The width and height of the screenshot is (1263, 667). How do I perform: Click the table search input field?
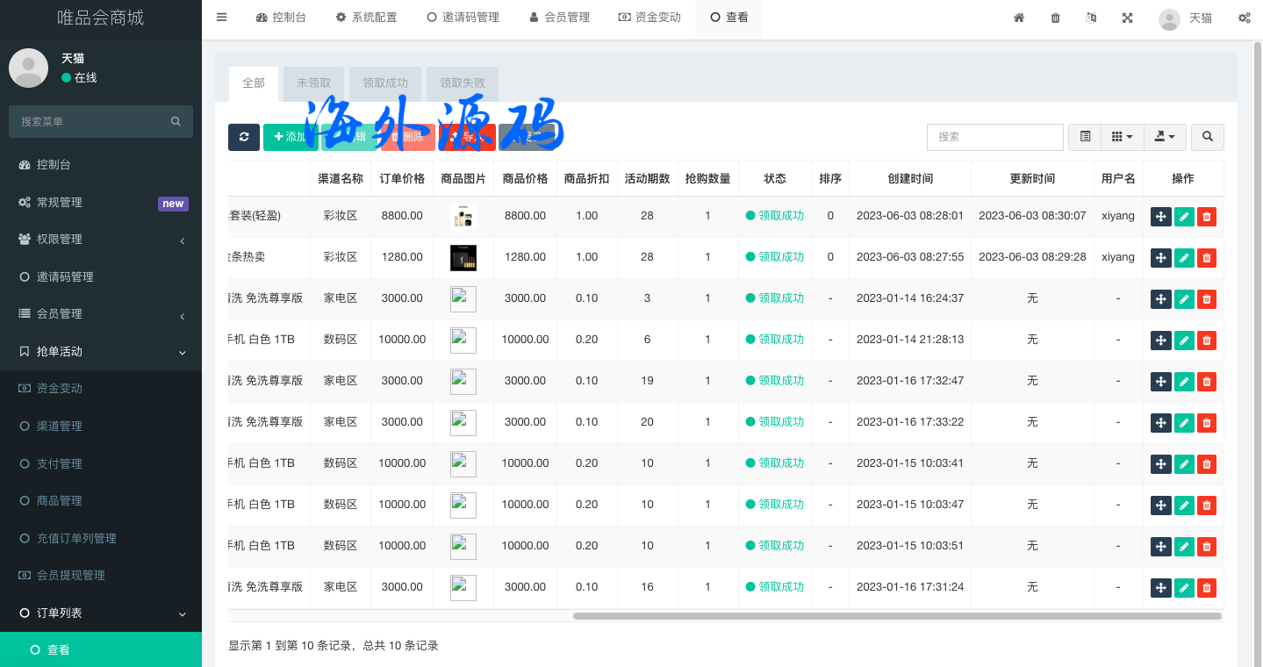pyautogui.click(x=994, y=137)
